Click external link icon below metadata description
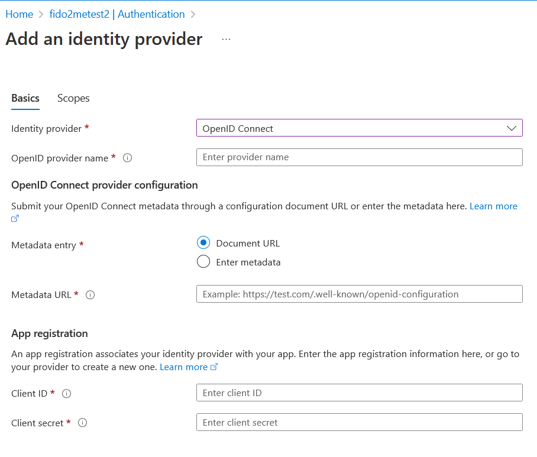537x457 pixels. click(15, 218)
